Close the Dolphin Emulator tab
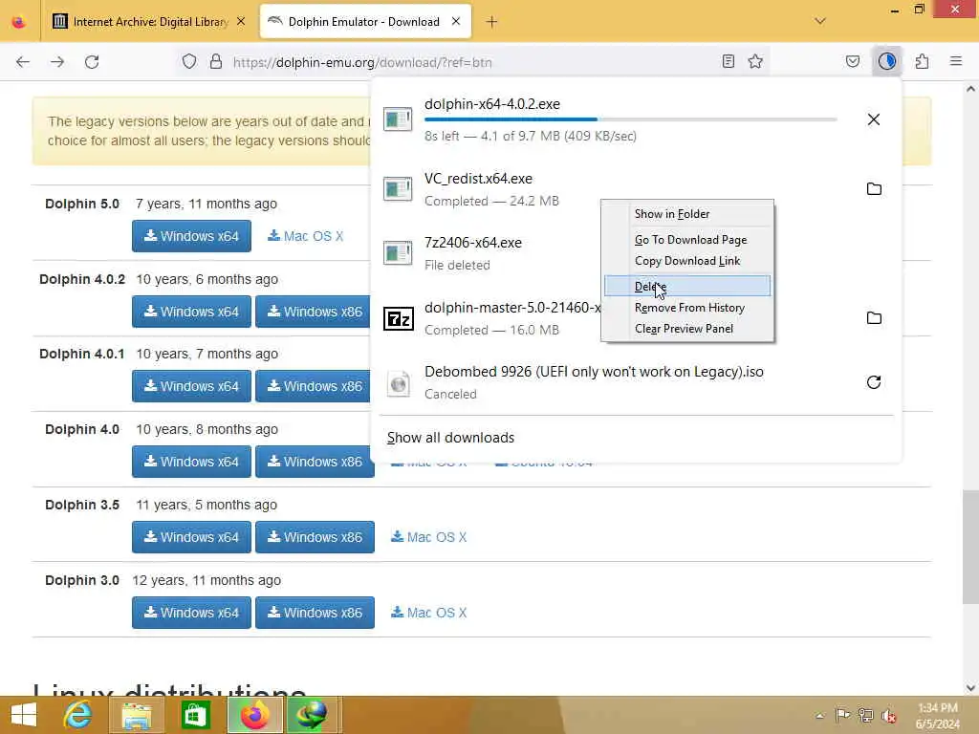The width and height of the screenshot is (979, 734). (x=456, y=21)
